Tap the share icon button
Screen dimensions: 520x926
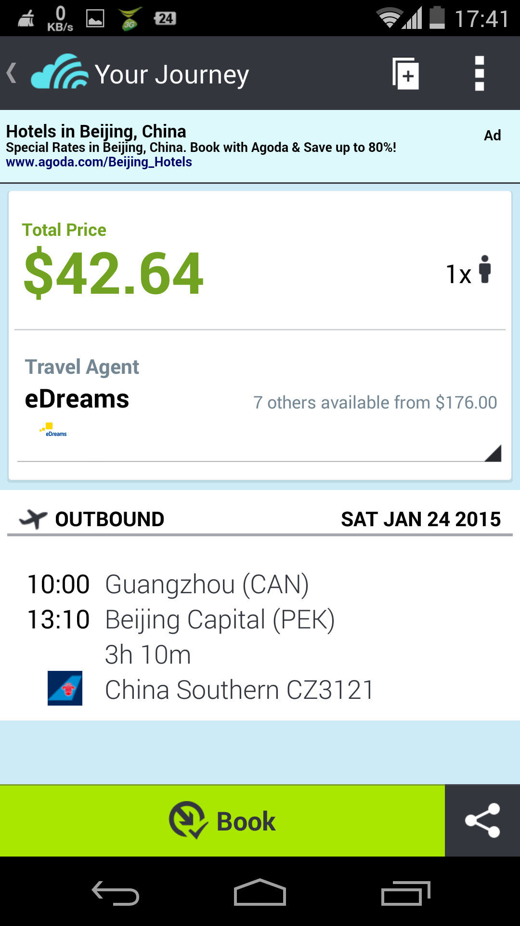482,820
